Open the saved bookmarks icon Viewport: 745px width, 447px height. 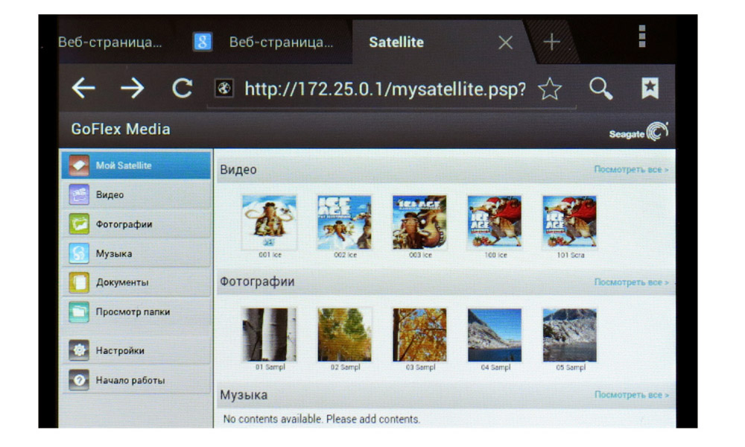point(650,89)
